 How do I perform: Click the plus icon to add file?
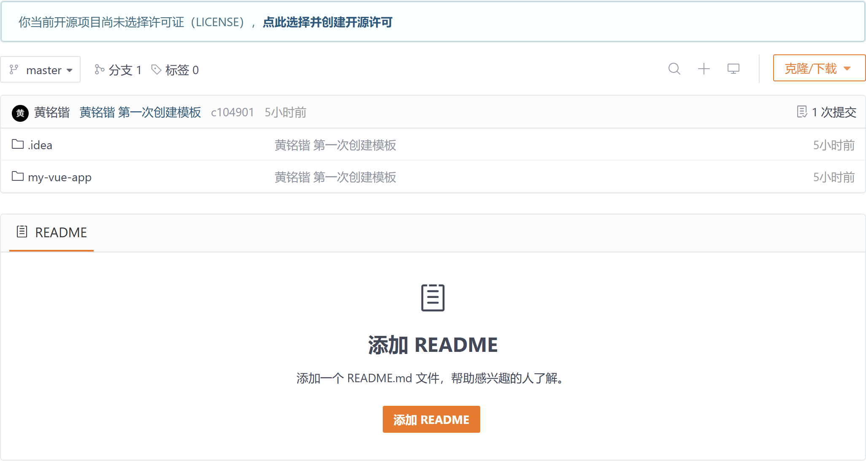(x=704, y=69)
